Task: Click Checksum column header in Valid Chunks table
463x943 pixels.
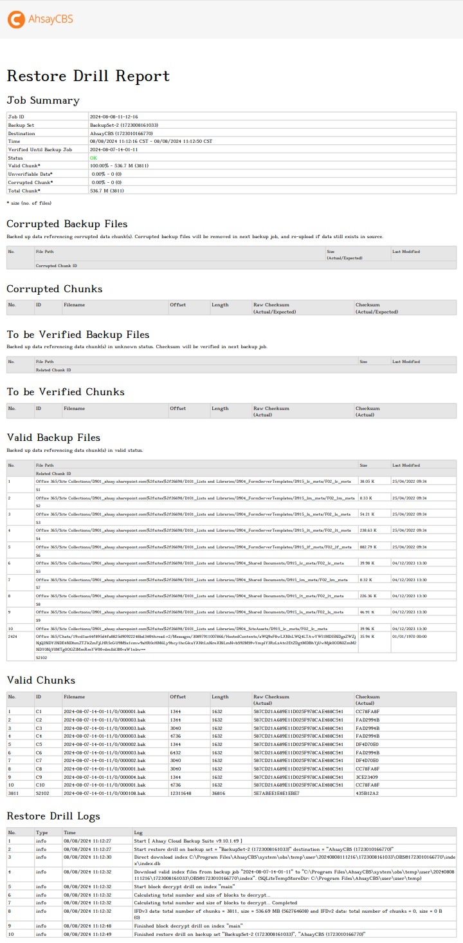Action: click(x=368, y=696)
